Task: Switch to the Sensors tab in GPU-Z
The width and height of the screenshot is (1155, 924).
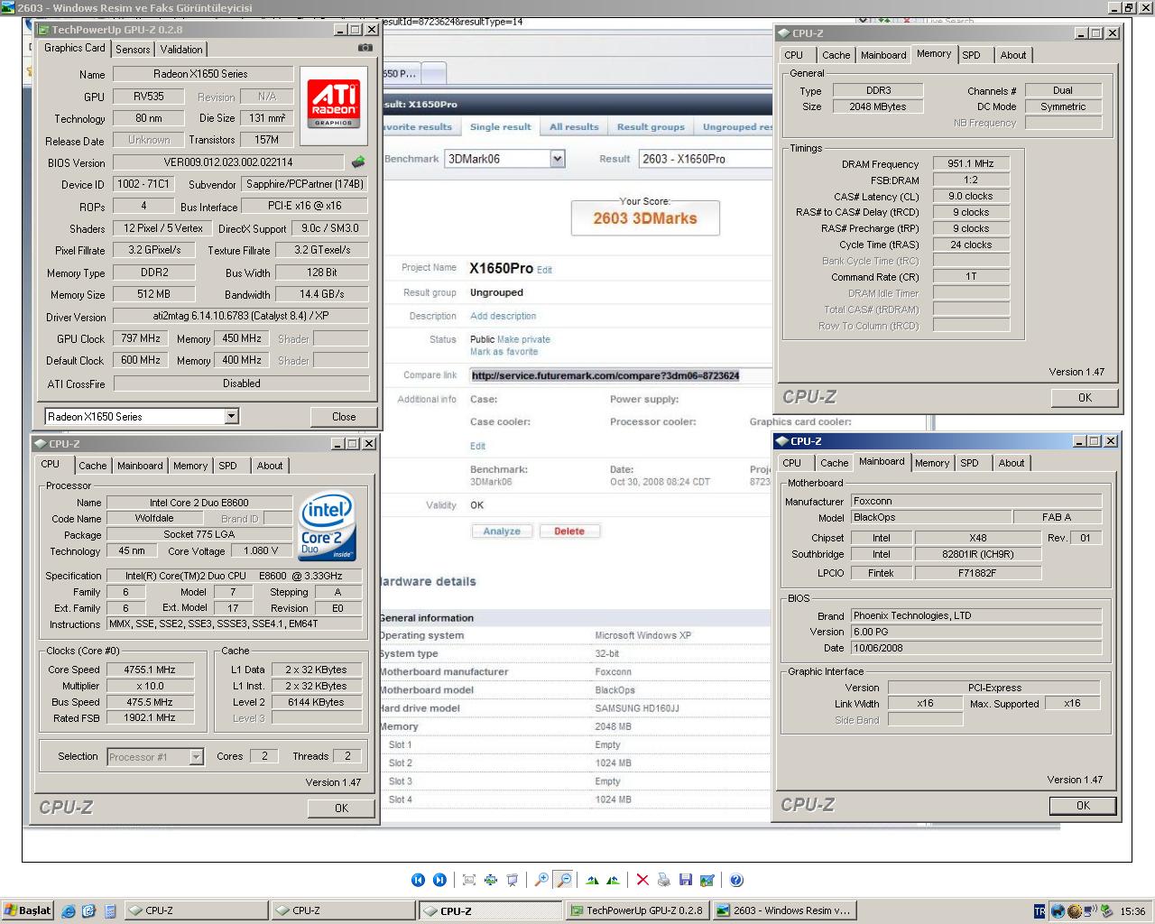Action: 133,50
